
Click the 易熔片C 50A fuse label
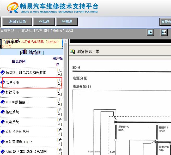pyautogui.click(x=164, y=148)
